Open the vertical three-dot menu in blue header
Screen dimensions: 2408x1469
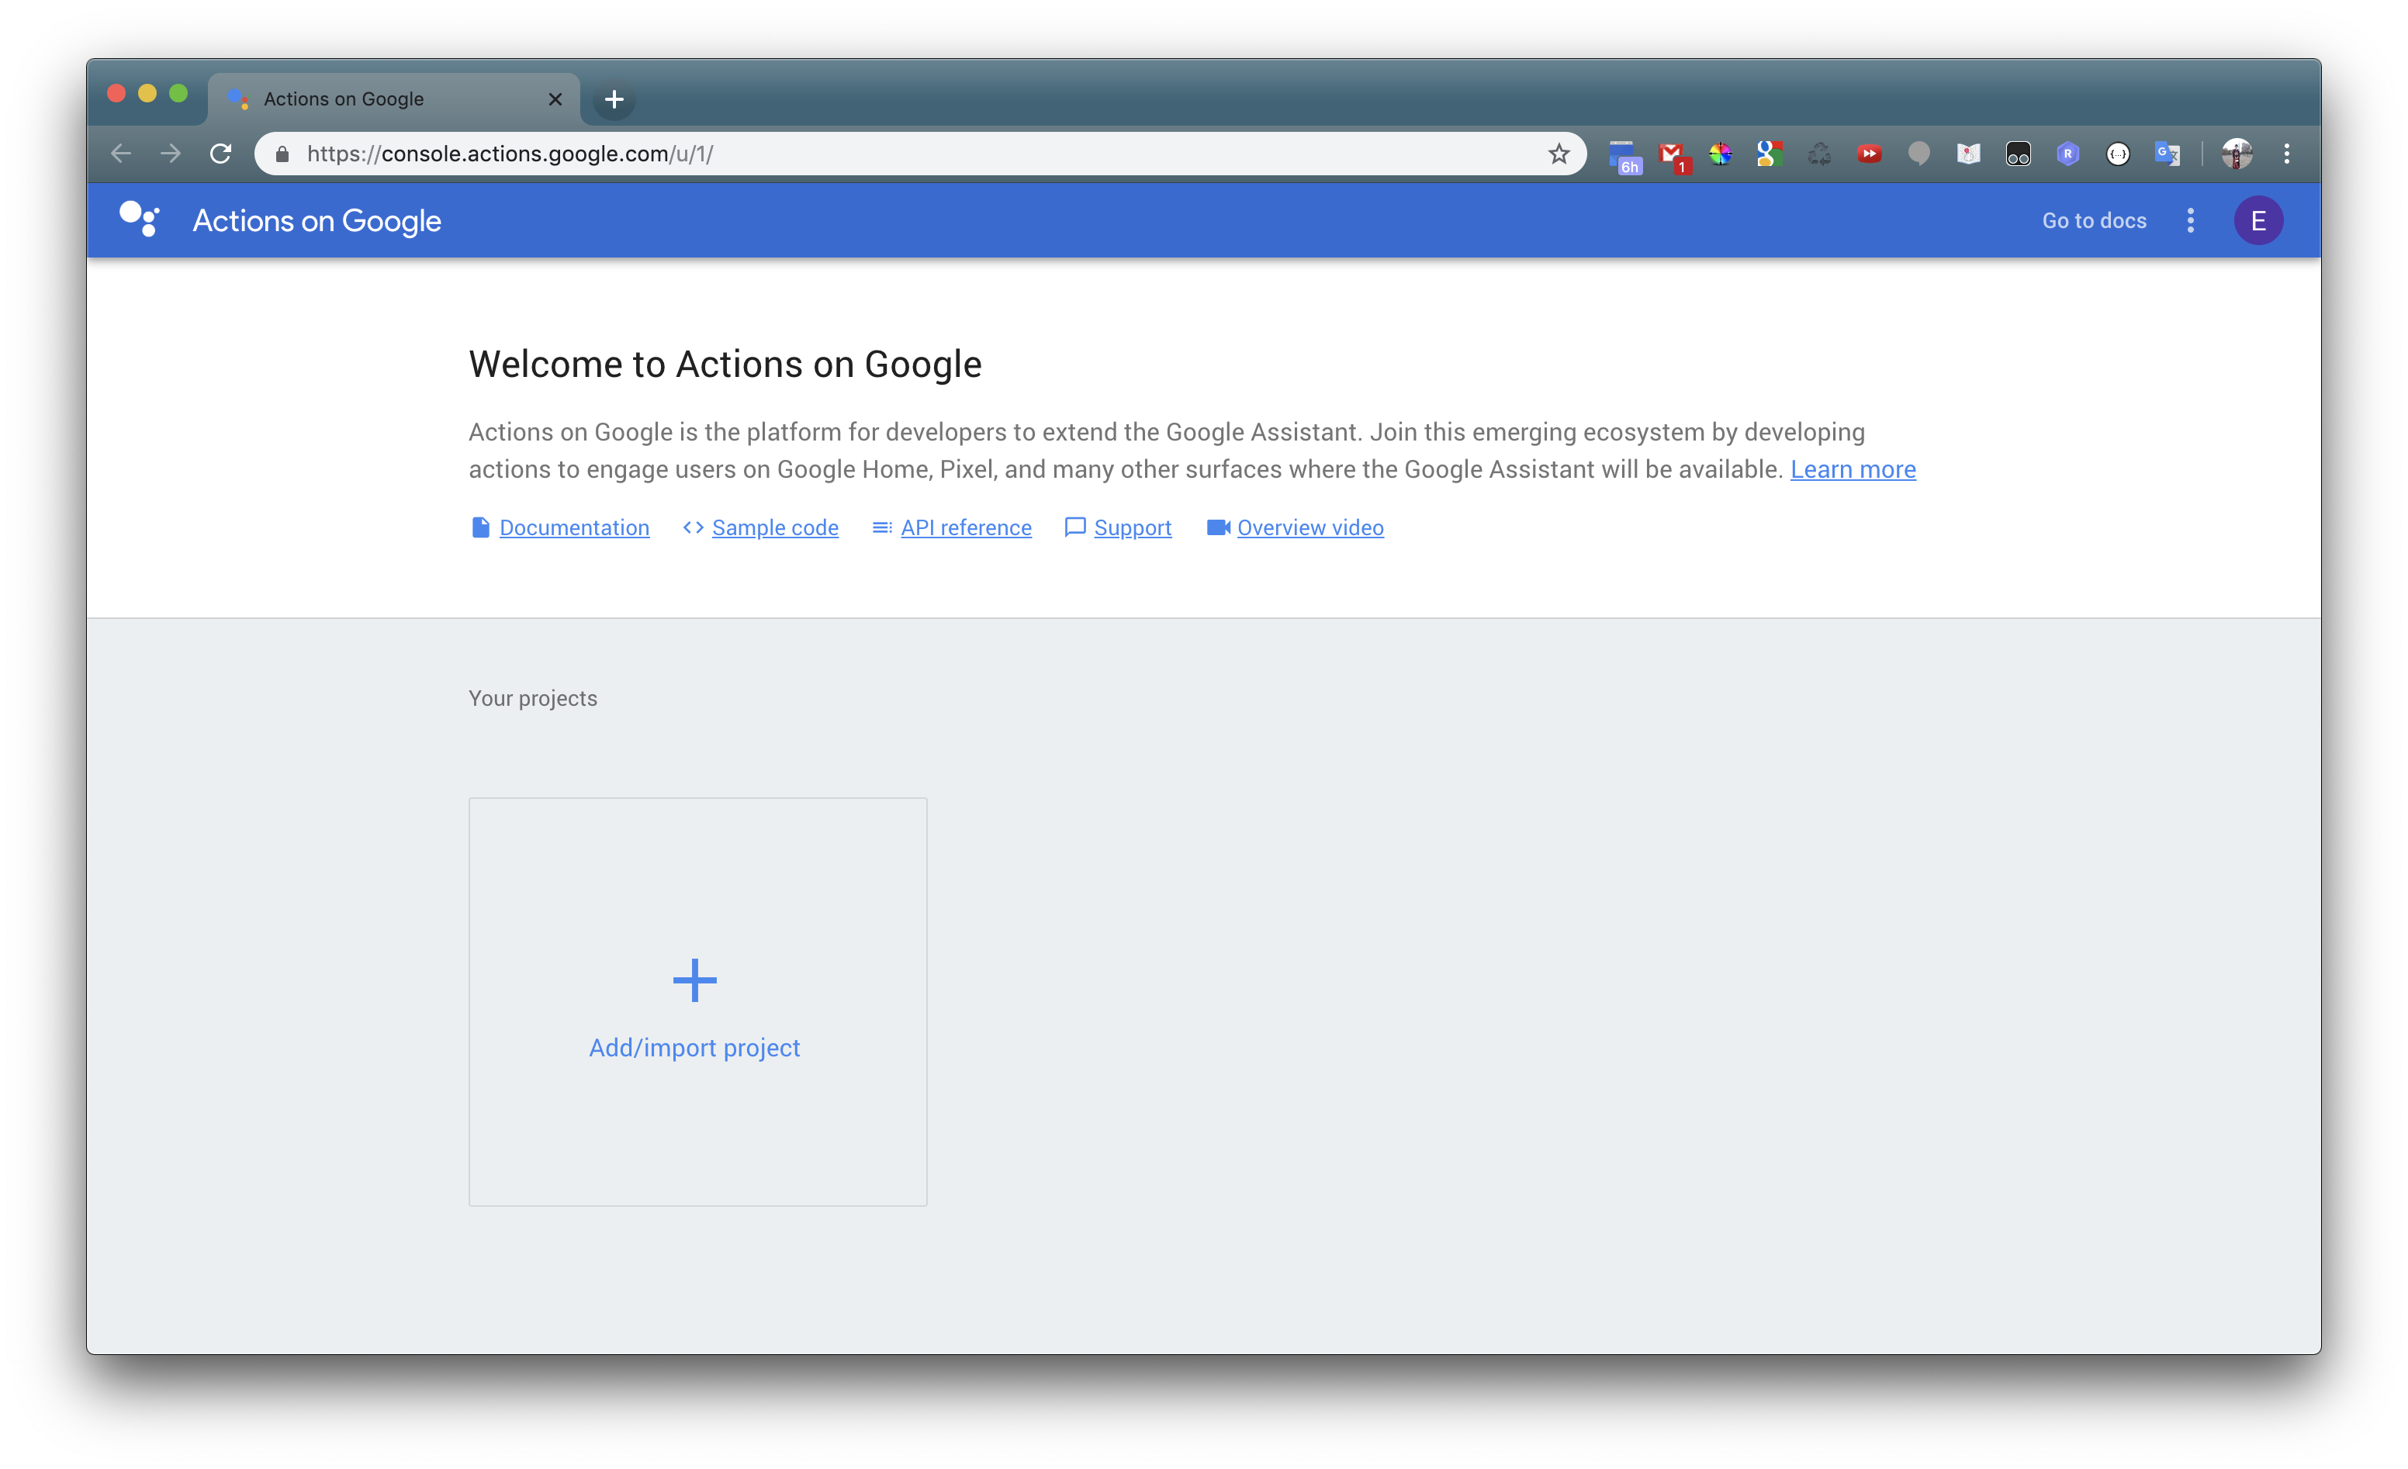pyautogui.click(x=2190, y=221)
